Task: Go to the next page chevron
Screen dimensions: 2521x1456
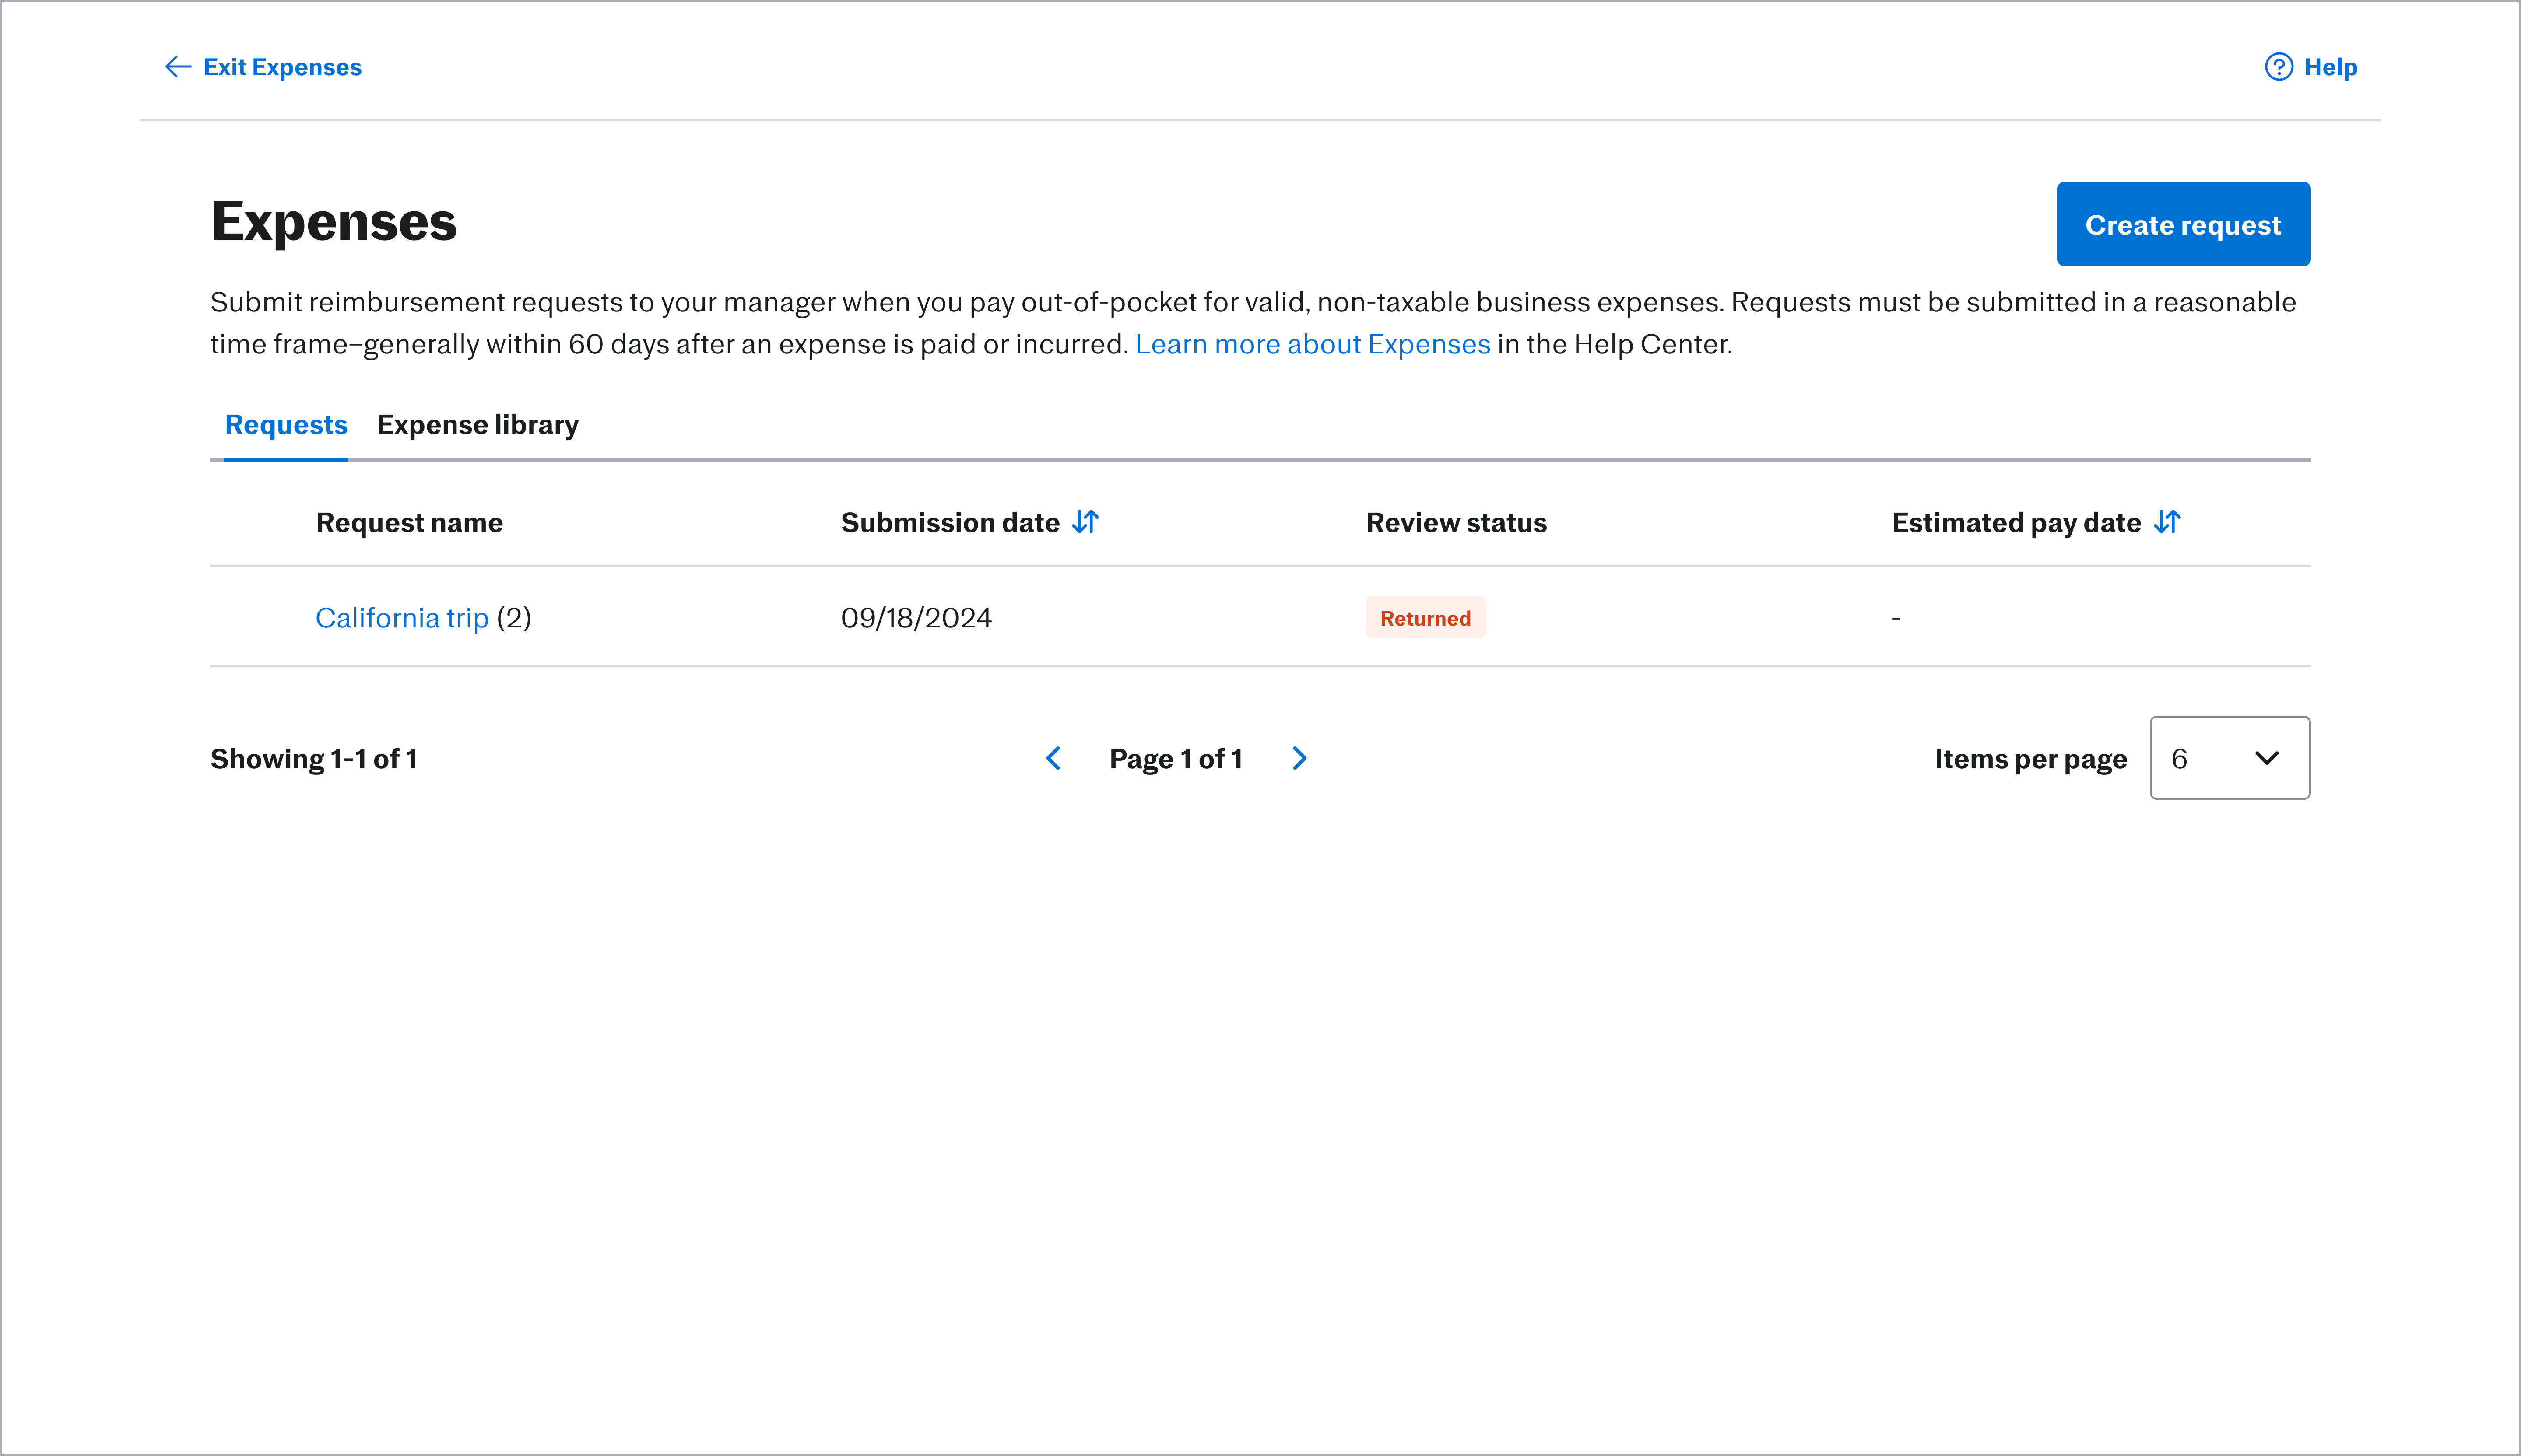Action: pos(1299,758)
